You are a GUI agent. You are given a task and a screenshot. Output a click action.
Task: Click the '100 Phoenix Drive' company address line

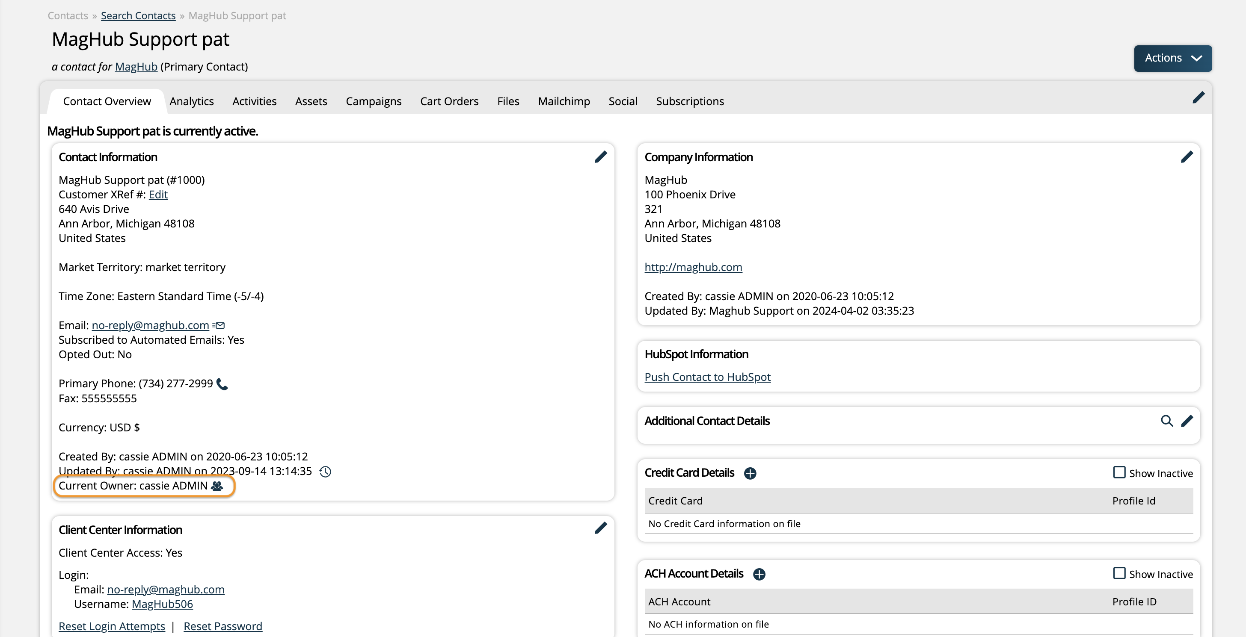[690, 194]
